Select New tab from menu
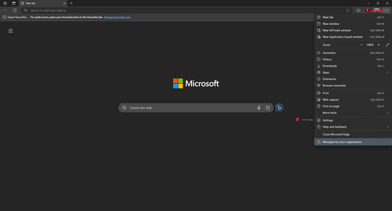 [353, 17]
